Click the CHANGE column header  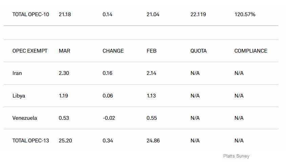(113, 51)
